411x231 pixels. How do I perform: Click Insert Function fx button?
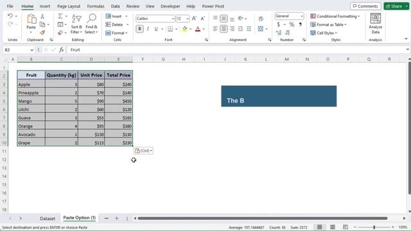pyautogui.click(x=61, y=50)
